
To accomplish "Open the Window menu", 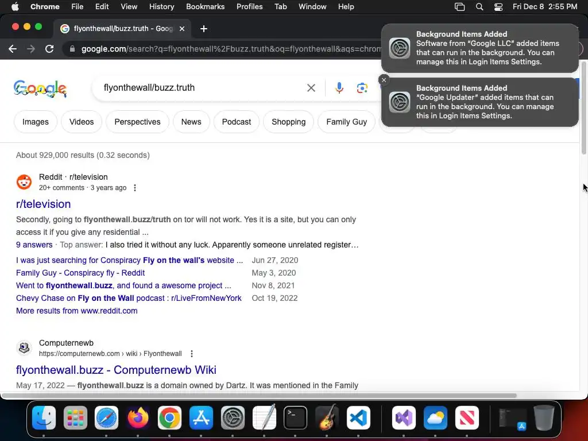I will point(312,7).
